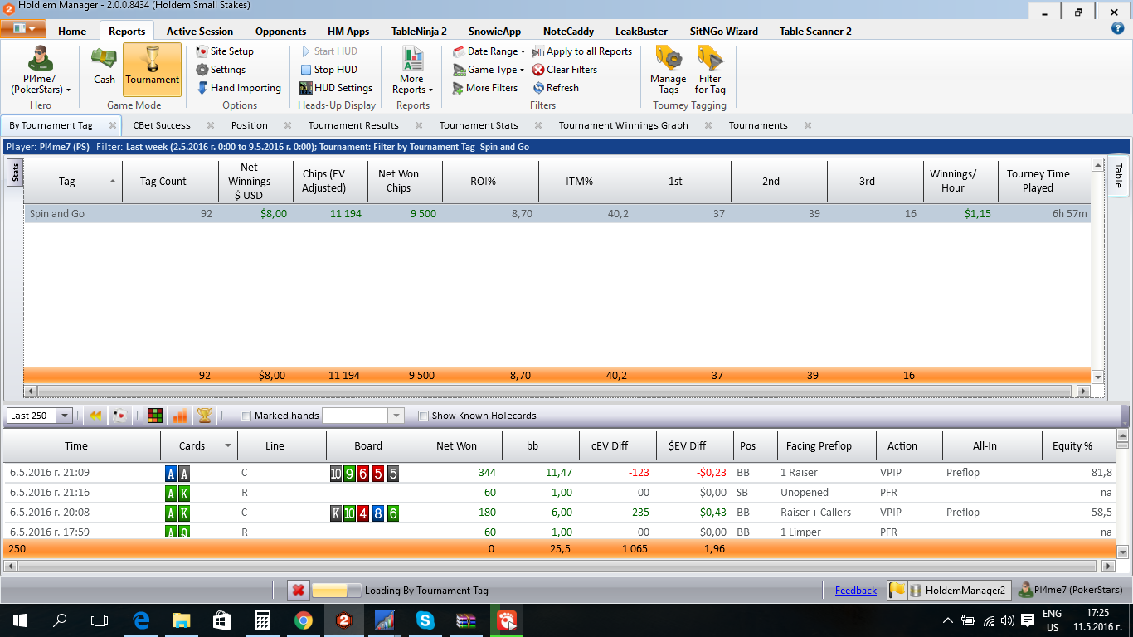This screenshot has height=637, width=1133.
Task: Click the loading progress bar
Action: tap(336, 591)
